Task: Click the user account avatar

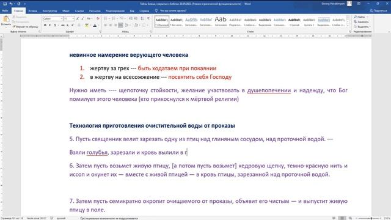Action: [x=349, y=4]
